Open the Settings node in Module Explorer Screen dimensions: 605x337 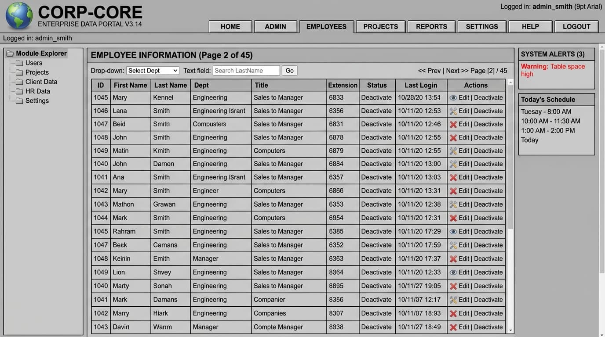coord(37,100)
